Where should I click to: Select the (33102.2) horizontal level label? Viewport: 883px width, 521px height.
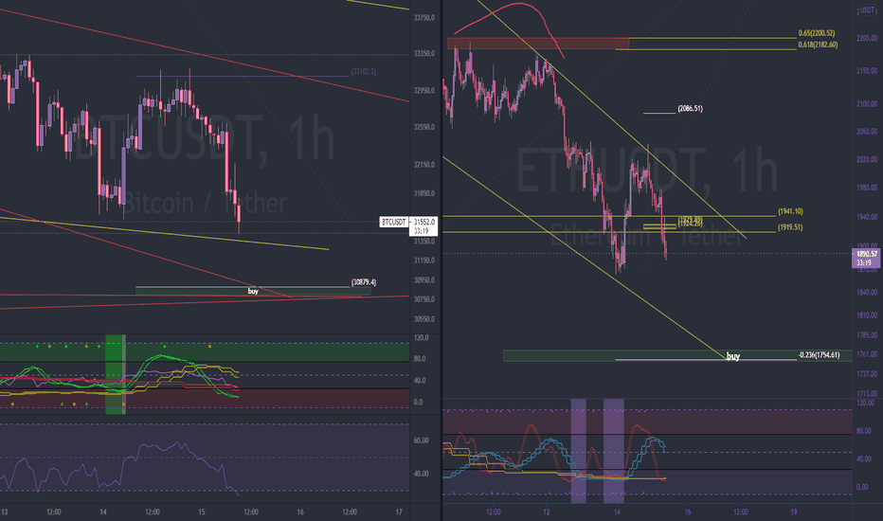[363, 72]
